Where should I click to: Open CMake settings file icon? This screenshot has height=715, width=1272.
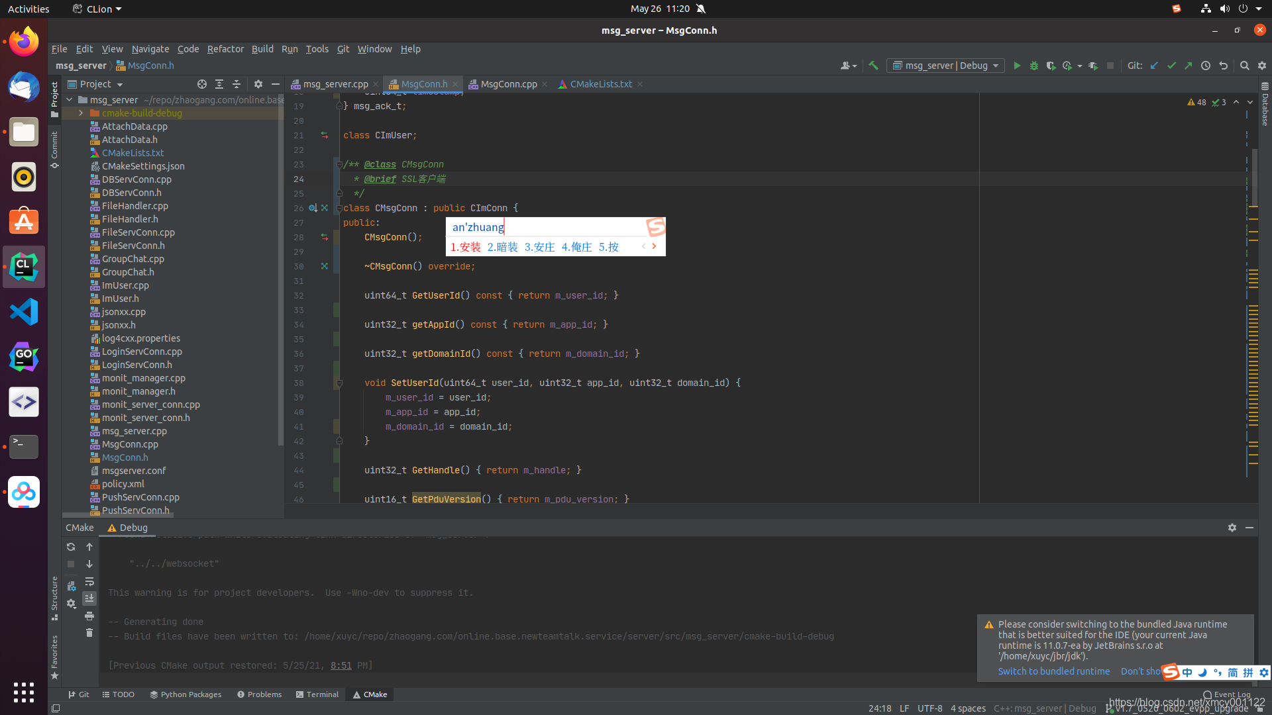[71, 587]
